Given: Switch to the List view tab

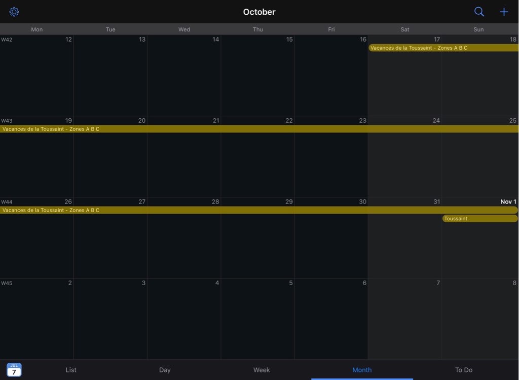Looking at the screenshot, I should click(x=71, y=370).
